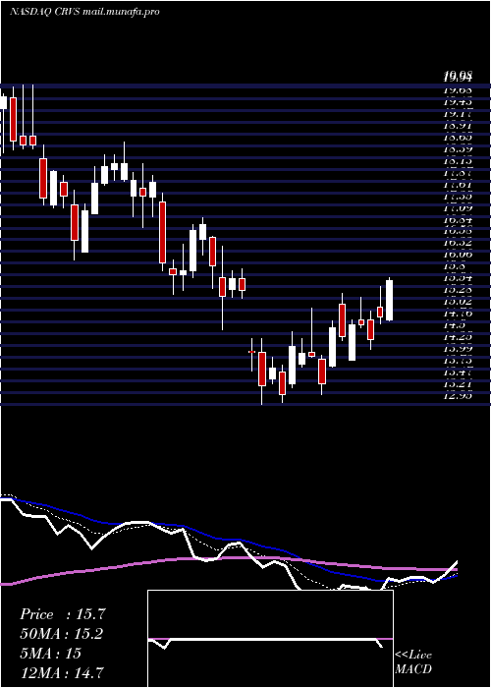Viewport: 491px width, 688px height.
Task: Select the 17.09 price axis label
Action: (458, 208)
